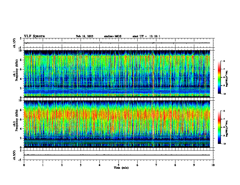
Task: Click ch.2 frequency axis tick "2"
Action: pyautogui.click(x=20, y=138)
